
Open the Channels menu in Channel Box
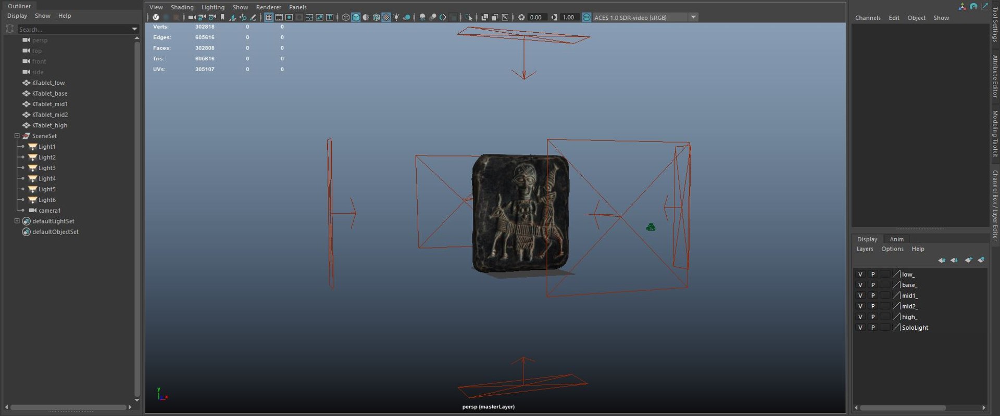[868, 18]
